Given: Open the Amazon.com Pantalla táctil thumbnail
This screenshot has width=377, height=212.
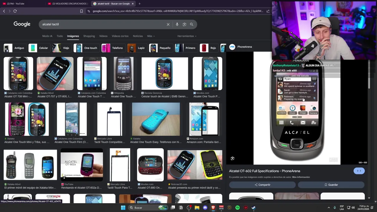Looking at the screenshot, I should point(204,119).
